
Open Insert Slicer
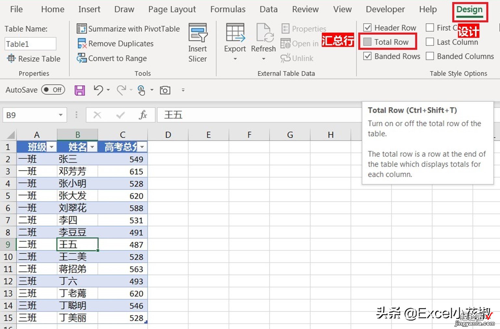pos(198,43)
